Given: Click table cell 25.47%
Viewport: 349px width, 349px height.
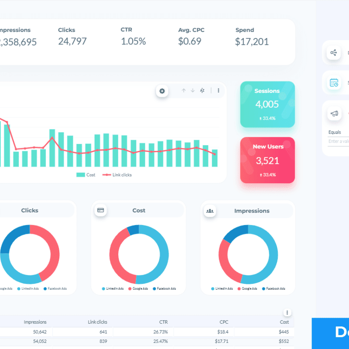Looking at the screenshot, I should (161, 341).
